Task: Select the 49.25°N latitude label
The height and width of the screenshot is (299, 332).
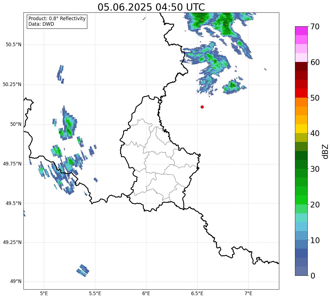Action: coord(12,243)
